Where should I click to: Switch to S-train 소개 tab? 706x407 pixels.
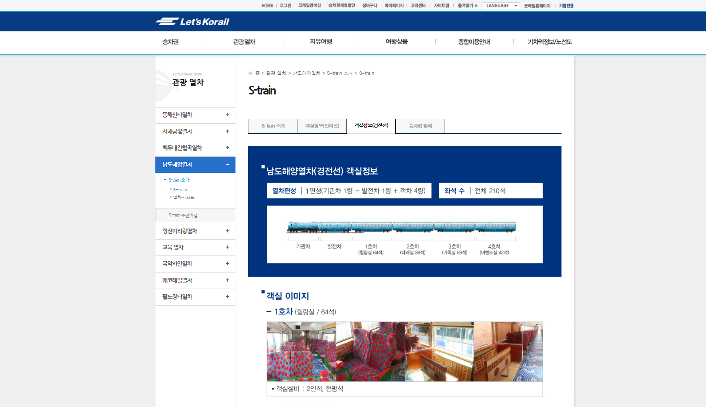273,126
